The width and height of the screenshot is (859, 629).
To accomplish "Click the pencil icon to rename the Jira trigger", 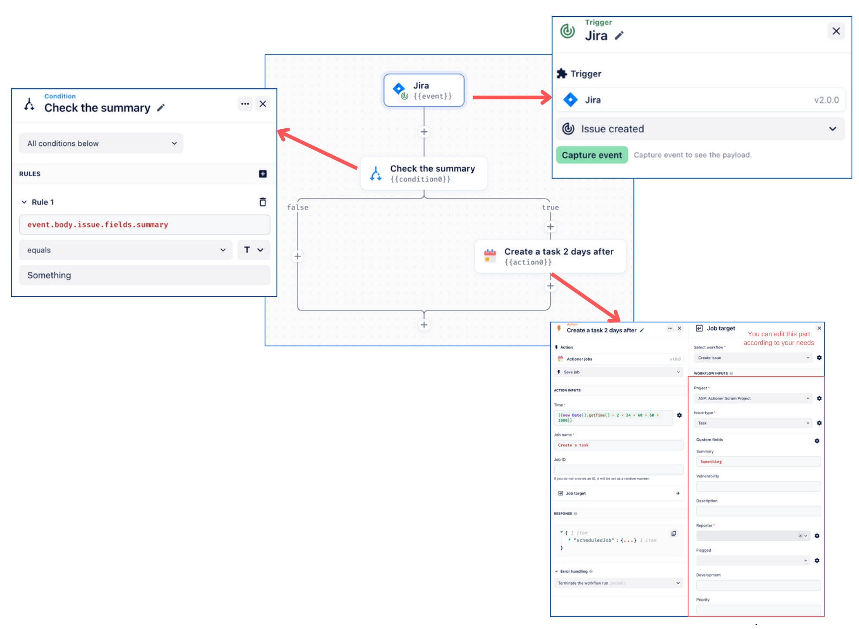I will point(620,36).
